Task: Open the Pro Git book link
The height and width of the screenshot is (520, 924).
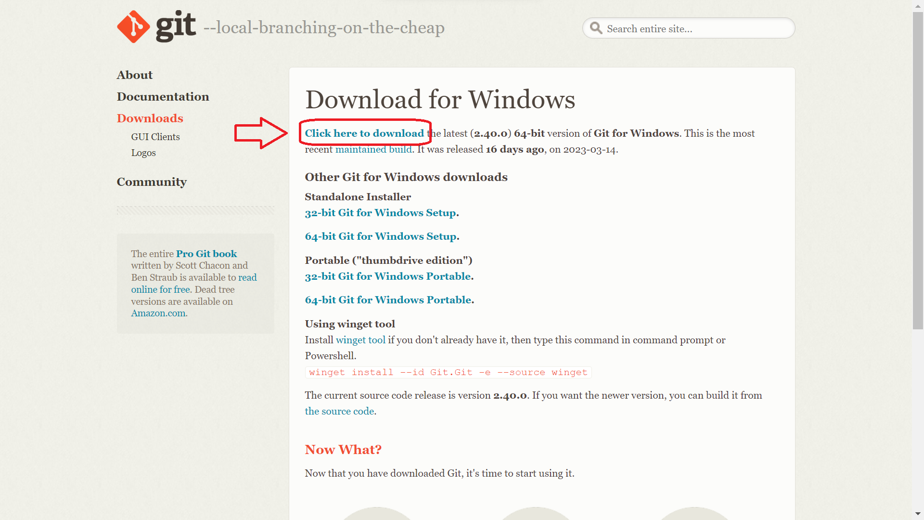Action: coord(206,254)
